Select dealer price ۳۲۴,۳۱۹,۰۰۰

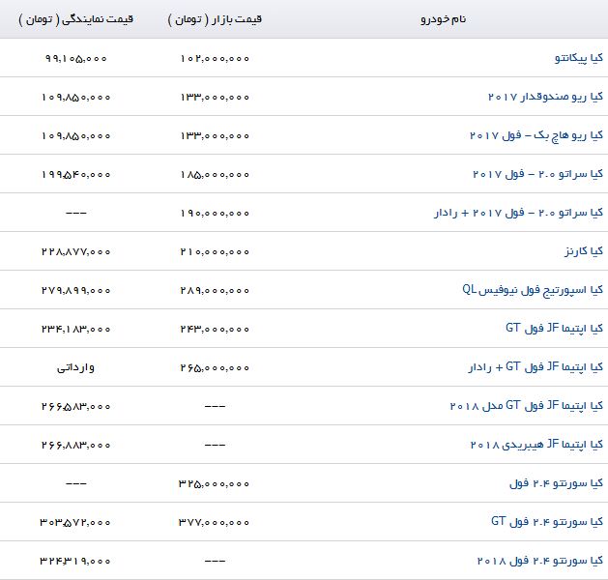[75, 561]
